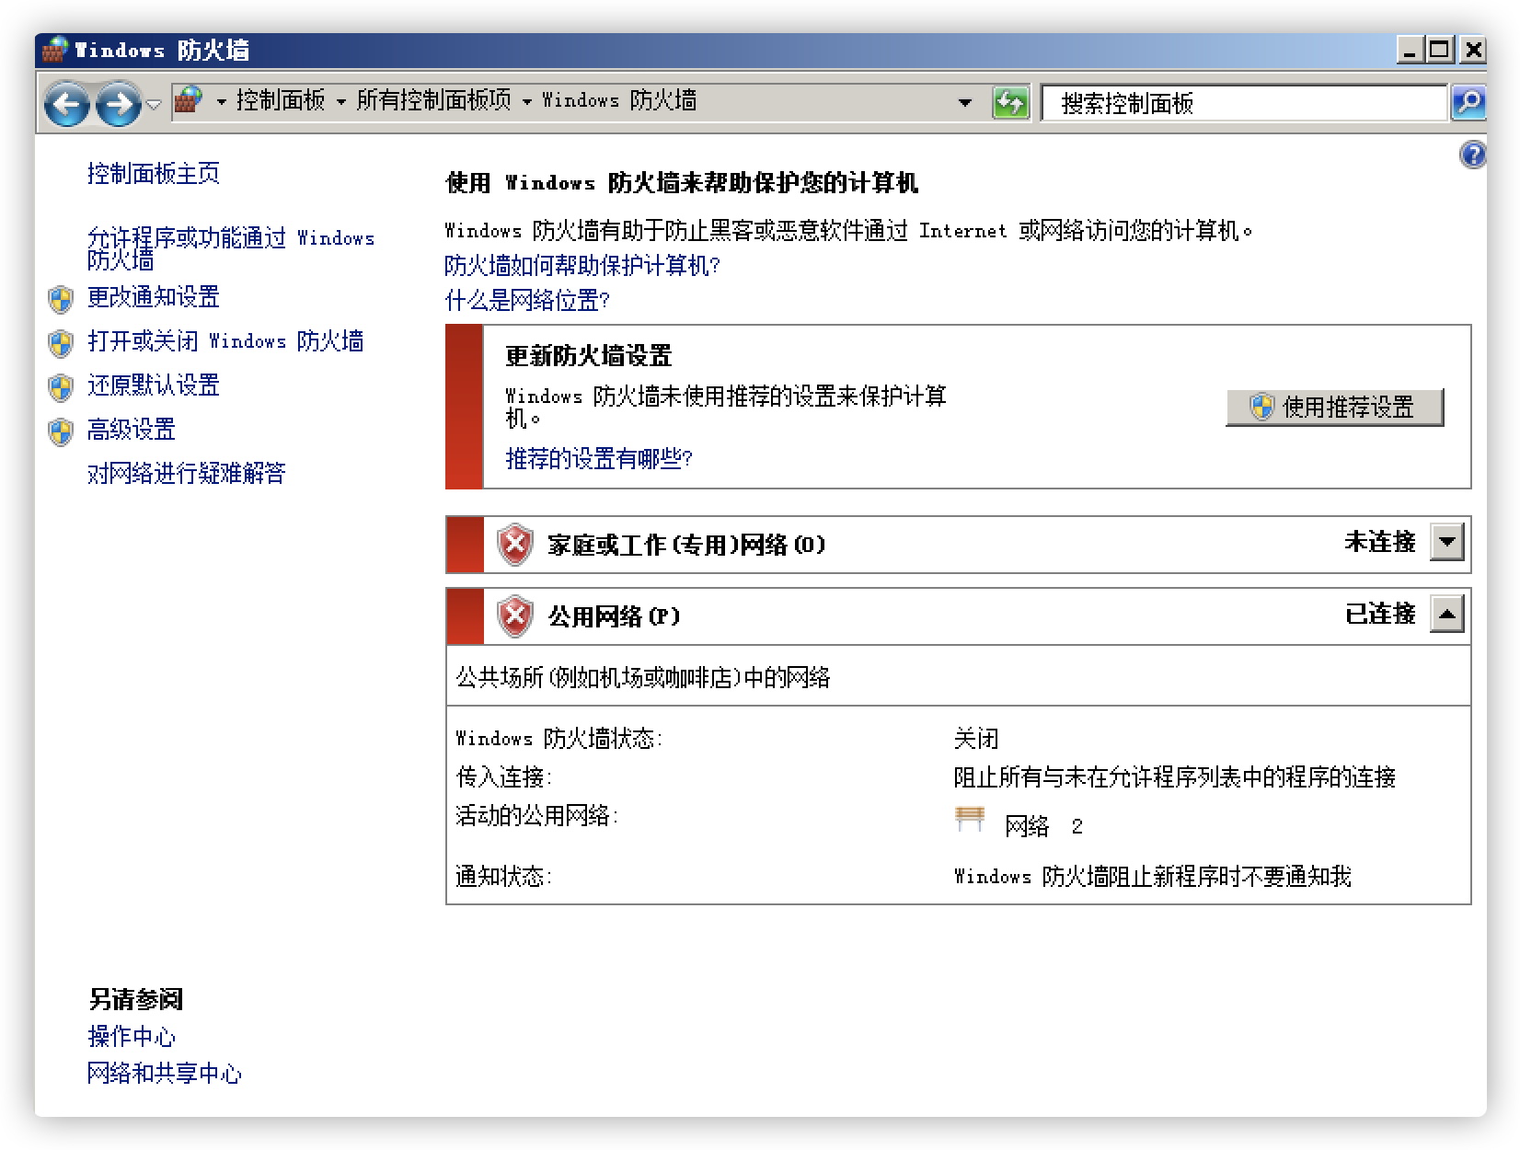Open 允许程序或功能通过 Windows 防火墙 link
The height and width of the screenshot is (1150, 1520).
(231, 248)
